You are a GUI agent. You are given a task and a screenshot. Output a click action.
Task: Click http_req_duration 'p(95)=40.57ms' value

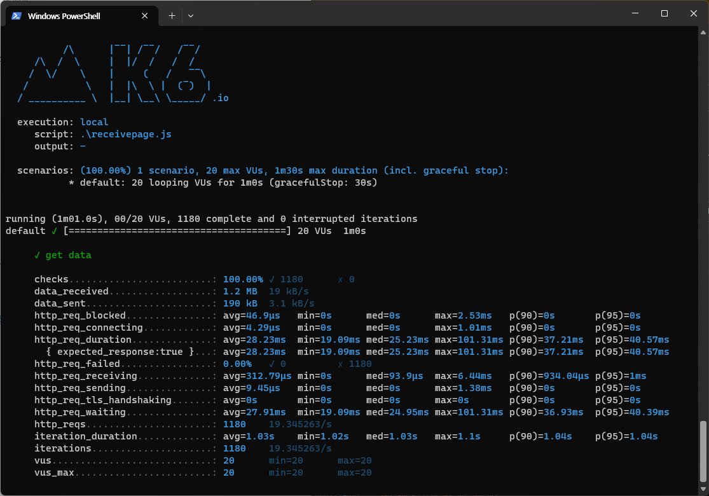tap(632, 340)
